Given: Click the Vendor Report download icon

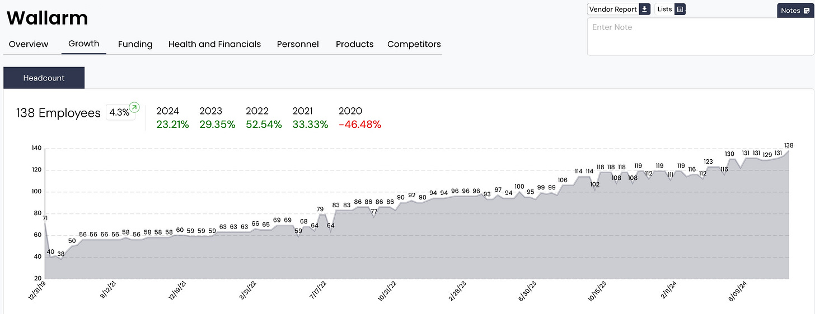Looking at the screenshot, I should pyautogui.click(x=644, y=9).
